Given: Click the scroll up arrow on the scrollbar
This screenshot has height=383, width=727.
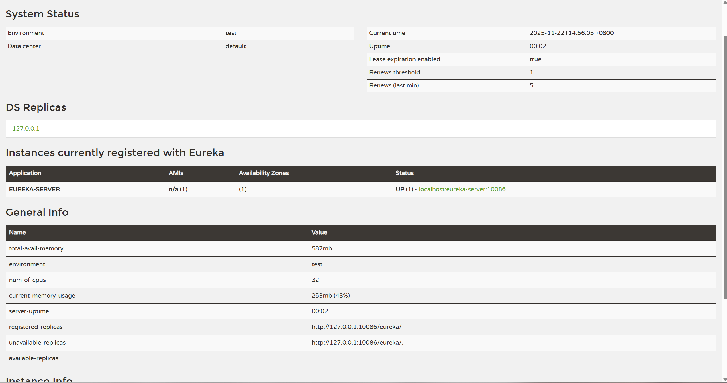Looking at the screenshot, I should (725, 2).
